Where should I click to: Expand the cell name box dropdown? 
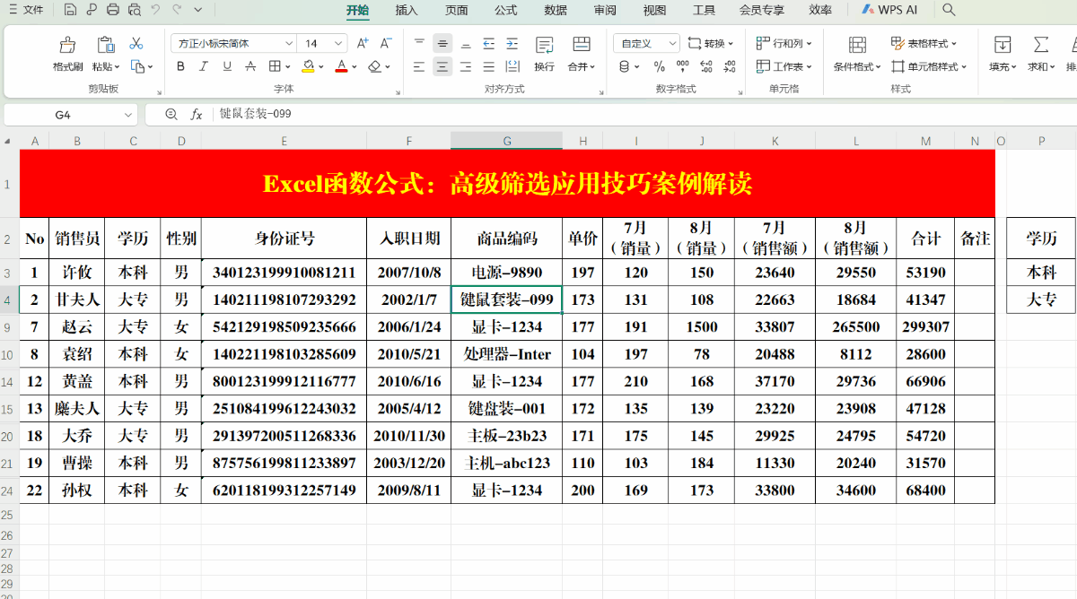127,114
